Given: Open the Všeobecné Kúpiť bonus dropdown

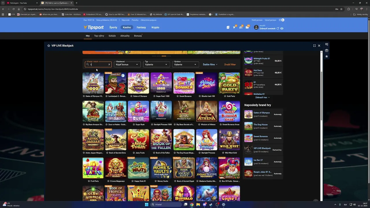Looking at the screenshot, I should tap(127, 64).
